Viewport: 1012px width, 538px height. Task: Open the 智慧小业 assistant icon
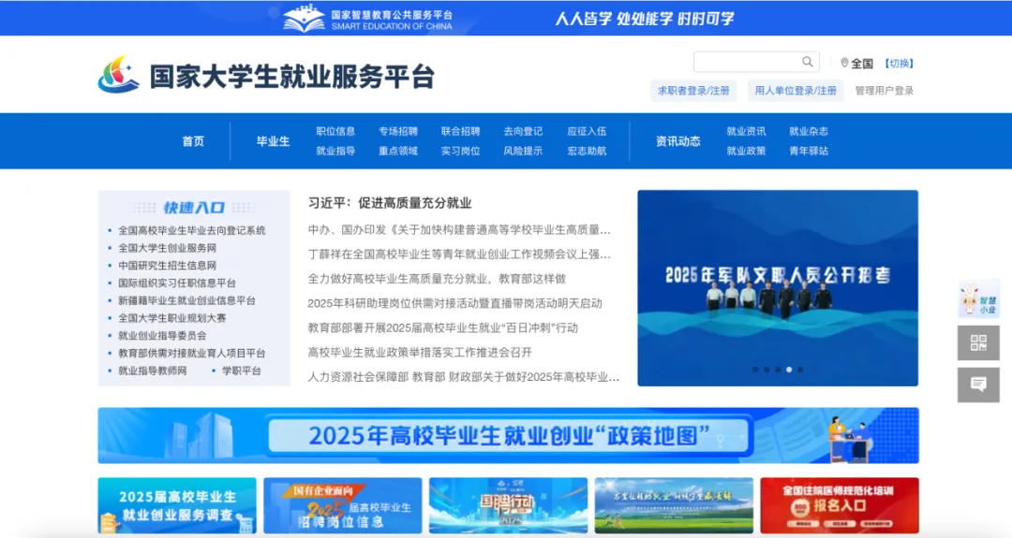point(978,299)
